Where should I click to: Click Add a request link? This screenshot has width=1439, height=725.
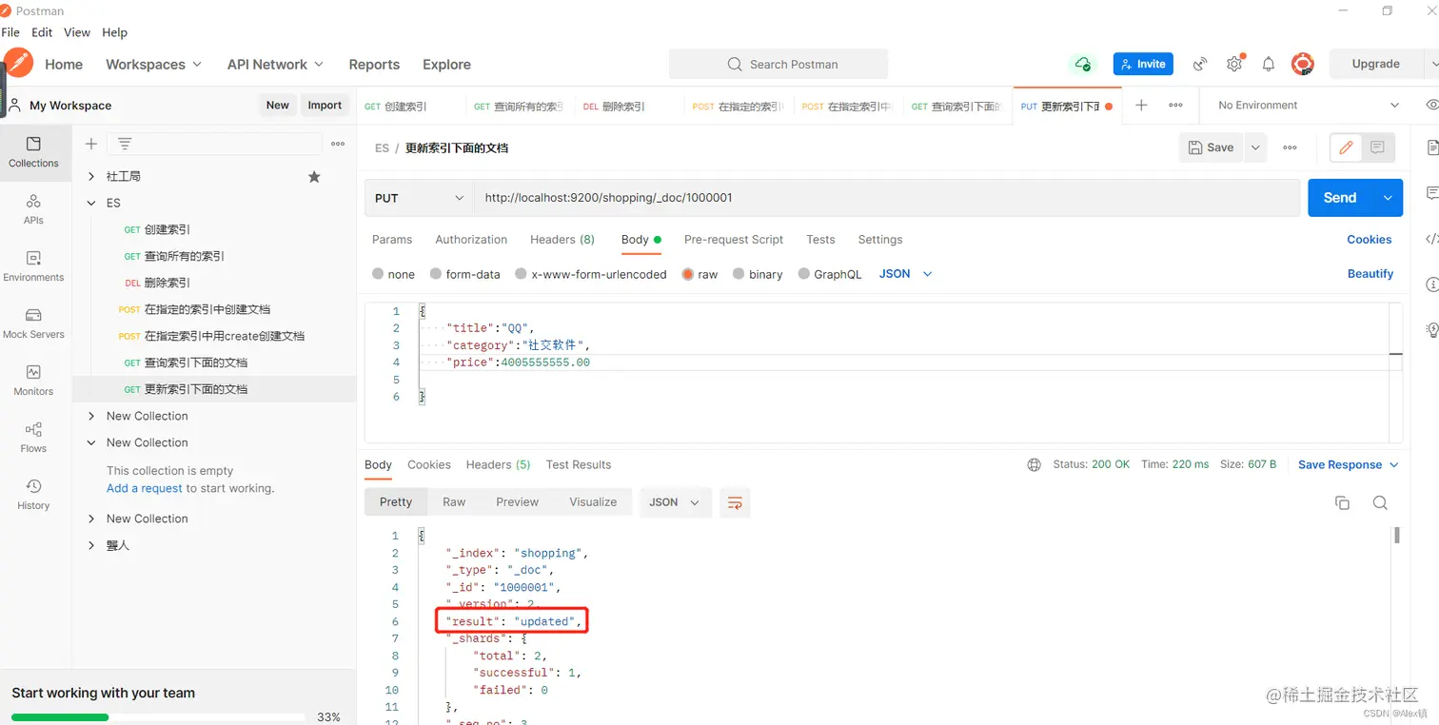145,489
